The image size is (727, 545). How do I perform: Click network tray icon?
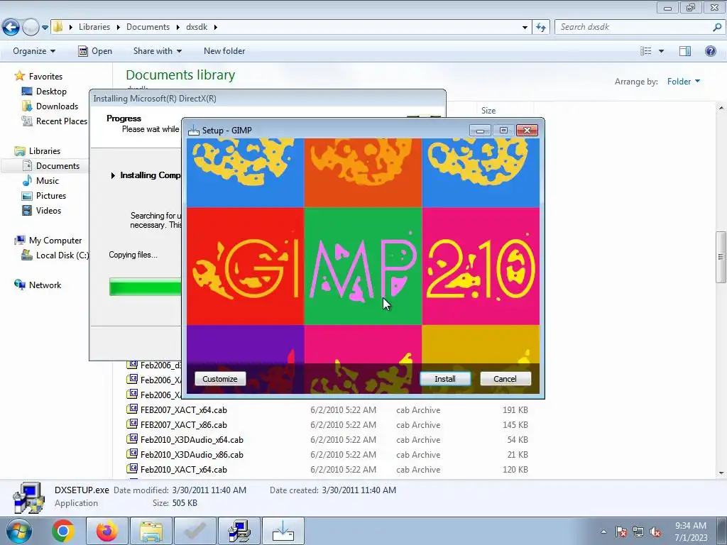638,532
